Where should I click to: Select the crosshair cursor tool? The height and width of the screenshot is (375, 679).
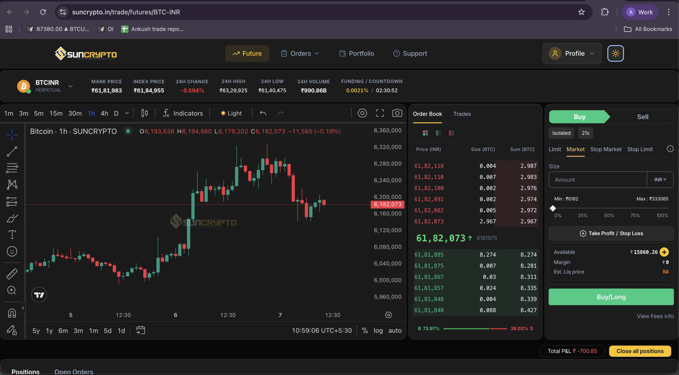click(12, 135)
